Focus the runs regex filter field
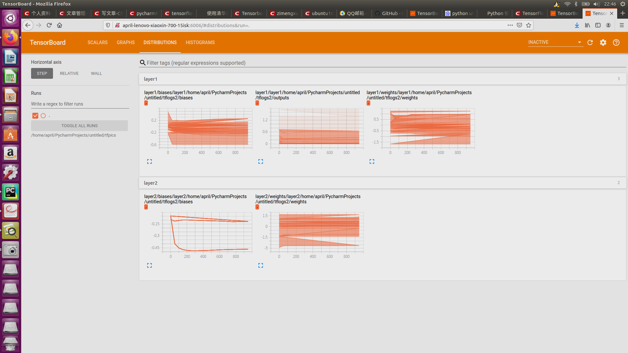This screenshot has width=628, height=353. pos(80,104)
